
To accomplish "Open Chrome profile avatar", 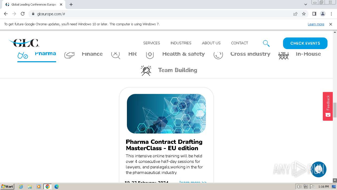I will [x=323, y=14].
